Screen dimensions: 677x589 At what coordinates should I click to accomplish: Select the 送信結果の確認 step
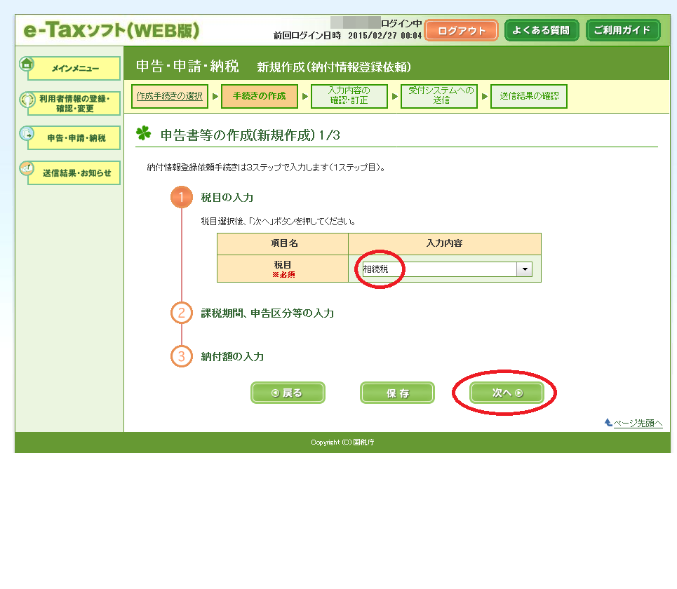click(529, 96)
